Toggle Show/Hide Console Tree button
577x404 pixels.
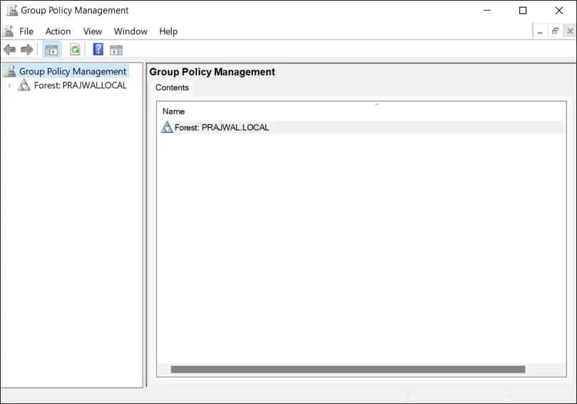pyautogui.click(x=52, y=50)
